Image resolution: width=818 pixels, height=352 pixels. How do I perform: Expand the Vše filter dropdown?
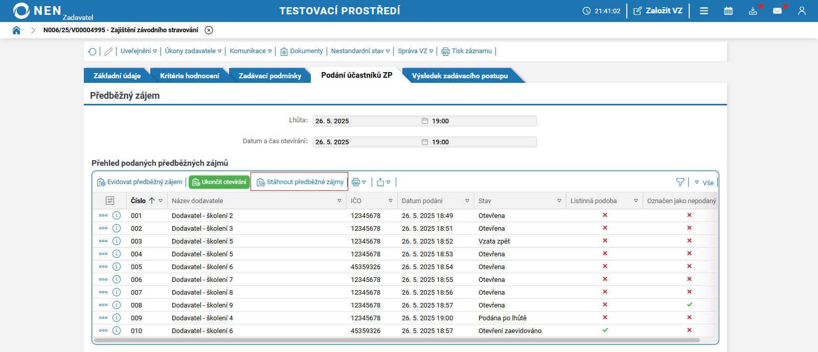point(704,183)
